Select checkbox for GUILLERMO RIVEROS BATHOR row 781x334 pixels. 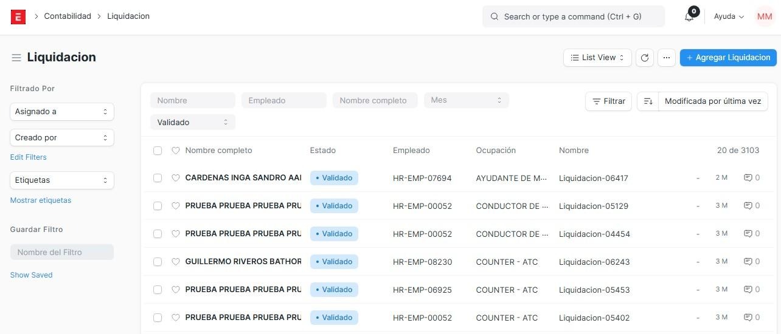pyautogui.click(x=158, y=262)
